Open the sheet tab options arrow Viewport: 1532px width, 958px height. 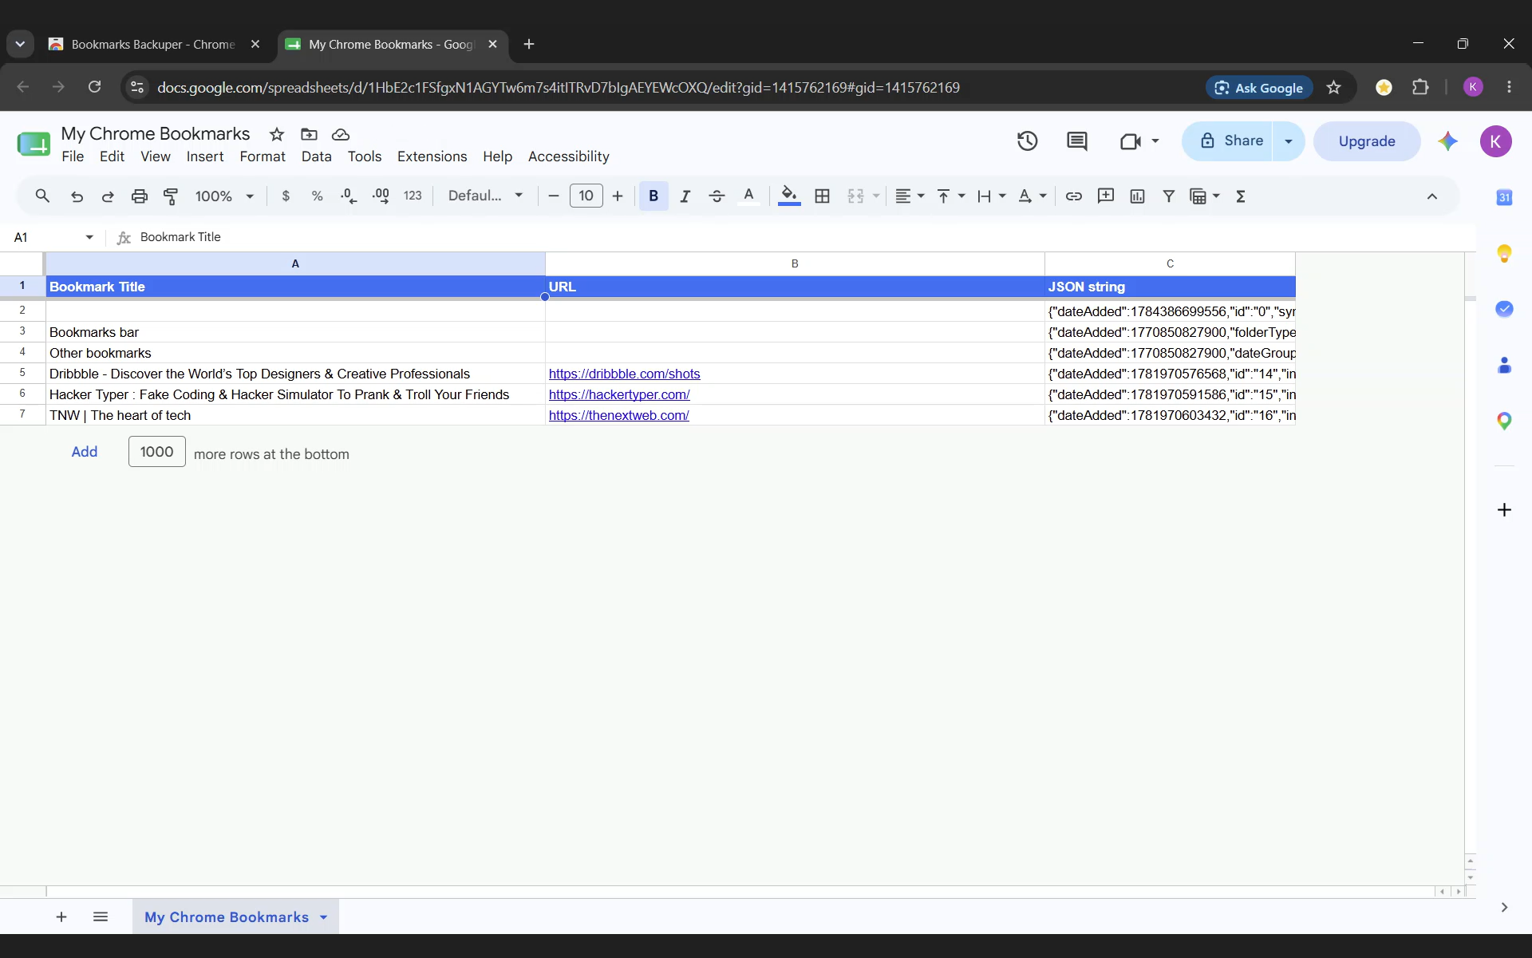323,917
